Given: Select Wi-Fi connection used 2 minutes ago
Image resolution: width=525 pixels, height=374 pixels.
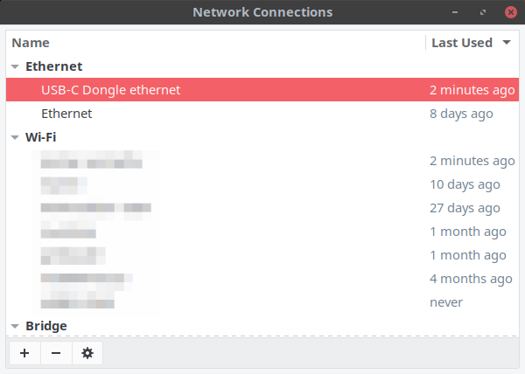Looking at the screenshot, I should pyautogui.click(x=262, y=161).
